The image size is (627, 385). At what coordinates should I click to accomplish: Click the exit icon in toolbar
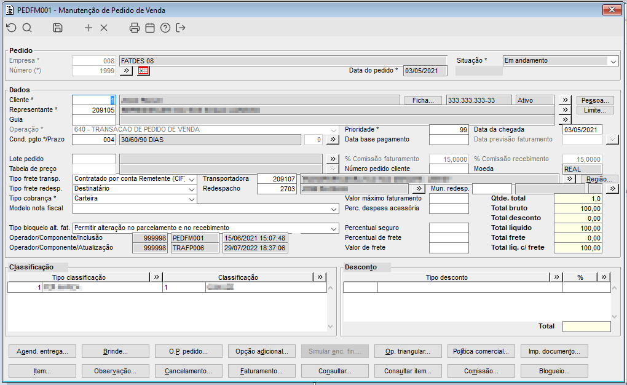coord(181,28)
